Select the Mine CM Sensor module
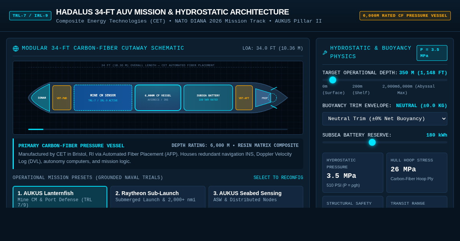Screen dimensions: 460x241 [103, 98]
